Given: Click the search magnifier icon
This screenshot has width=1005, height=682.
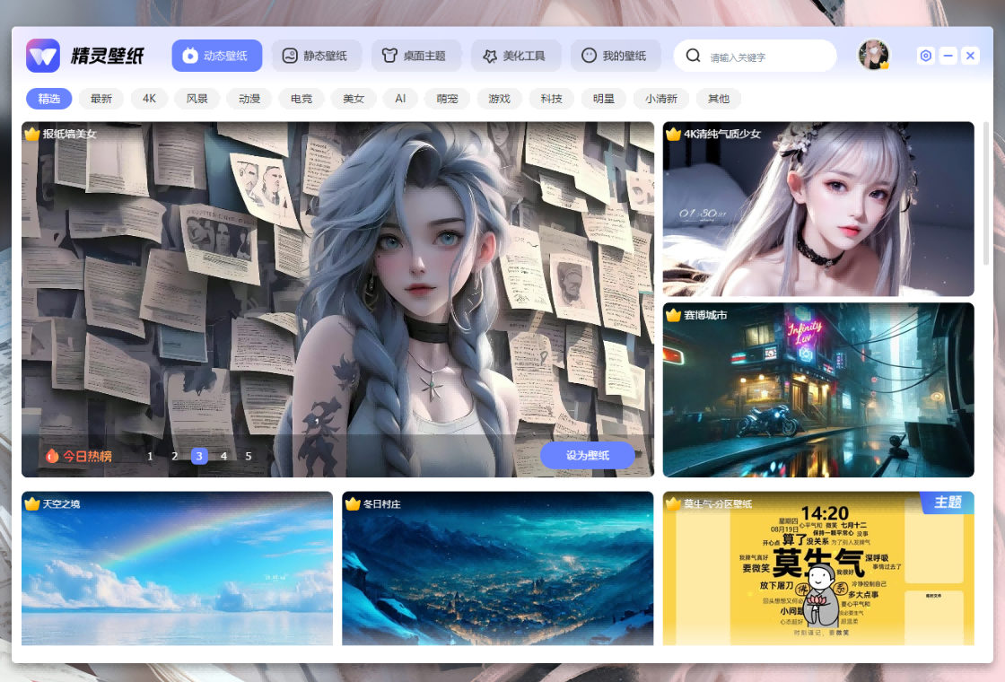Looking at the screenshot, I should click(693, 56).
